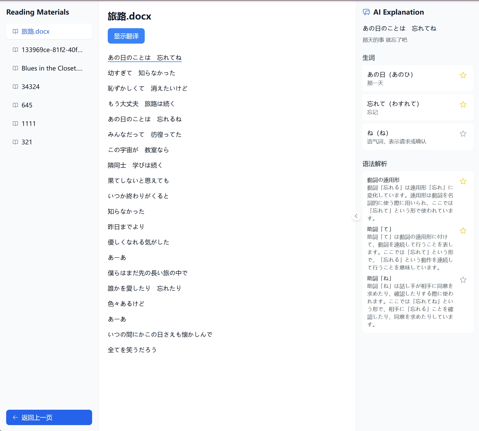The height and width of the screenshot is (431, 479).
Task: Click the book icon beside 645
Action: [15, 105]
